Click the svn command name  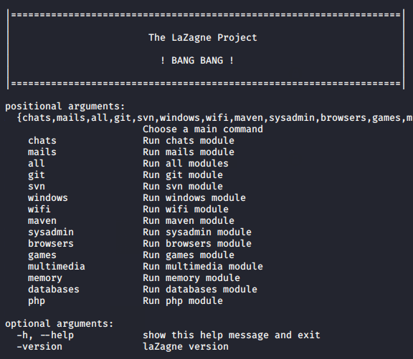click(37, 187)
